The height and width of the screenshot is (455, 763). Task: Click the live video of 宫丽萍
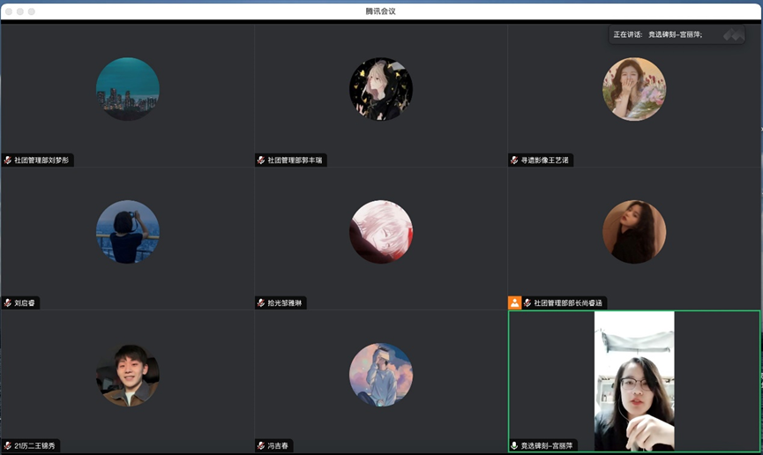pyautogui.click(x=634, y=381)
